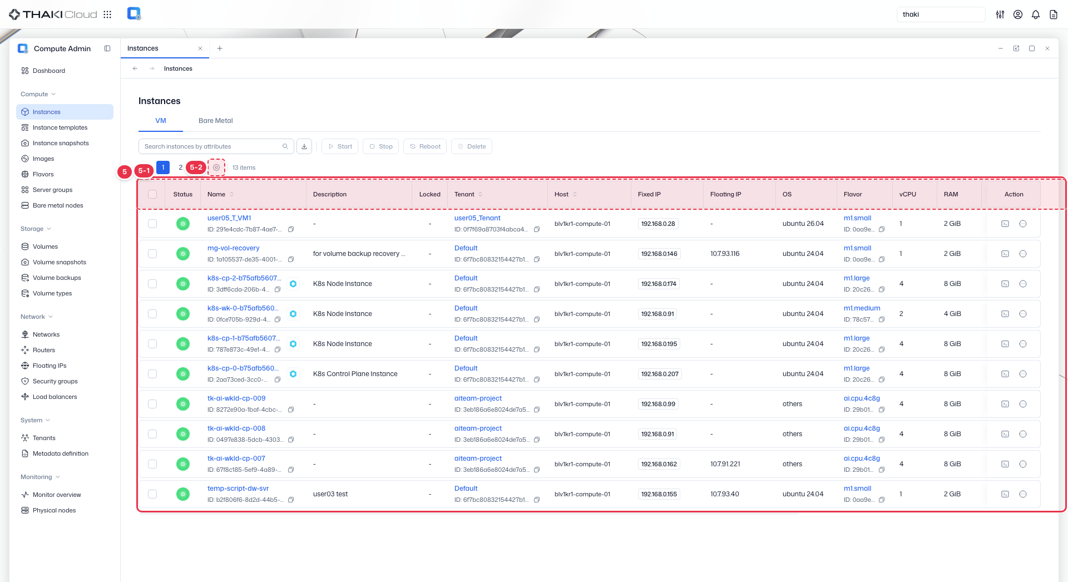The image size is (1068, 582).
Task: Click the Reboot button
Action: coord(425,146)
